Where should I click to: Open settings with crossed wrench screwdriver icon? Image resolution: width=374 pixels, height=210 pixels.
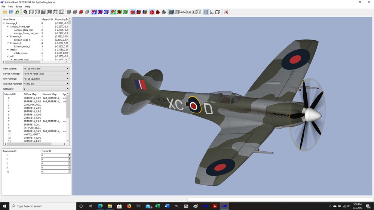pos(226,12)
